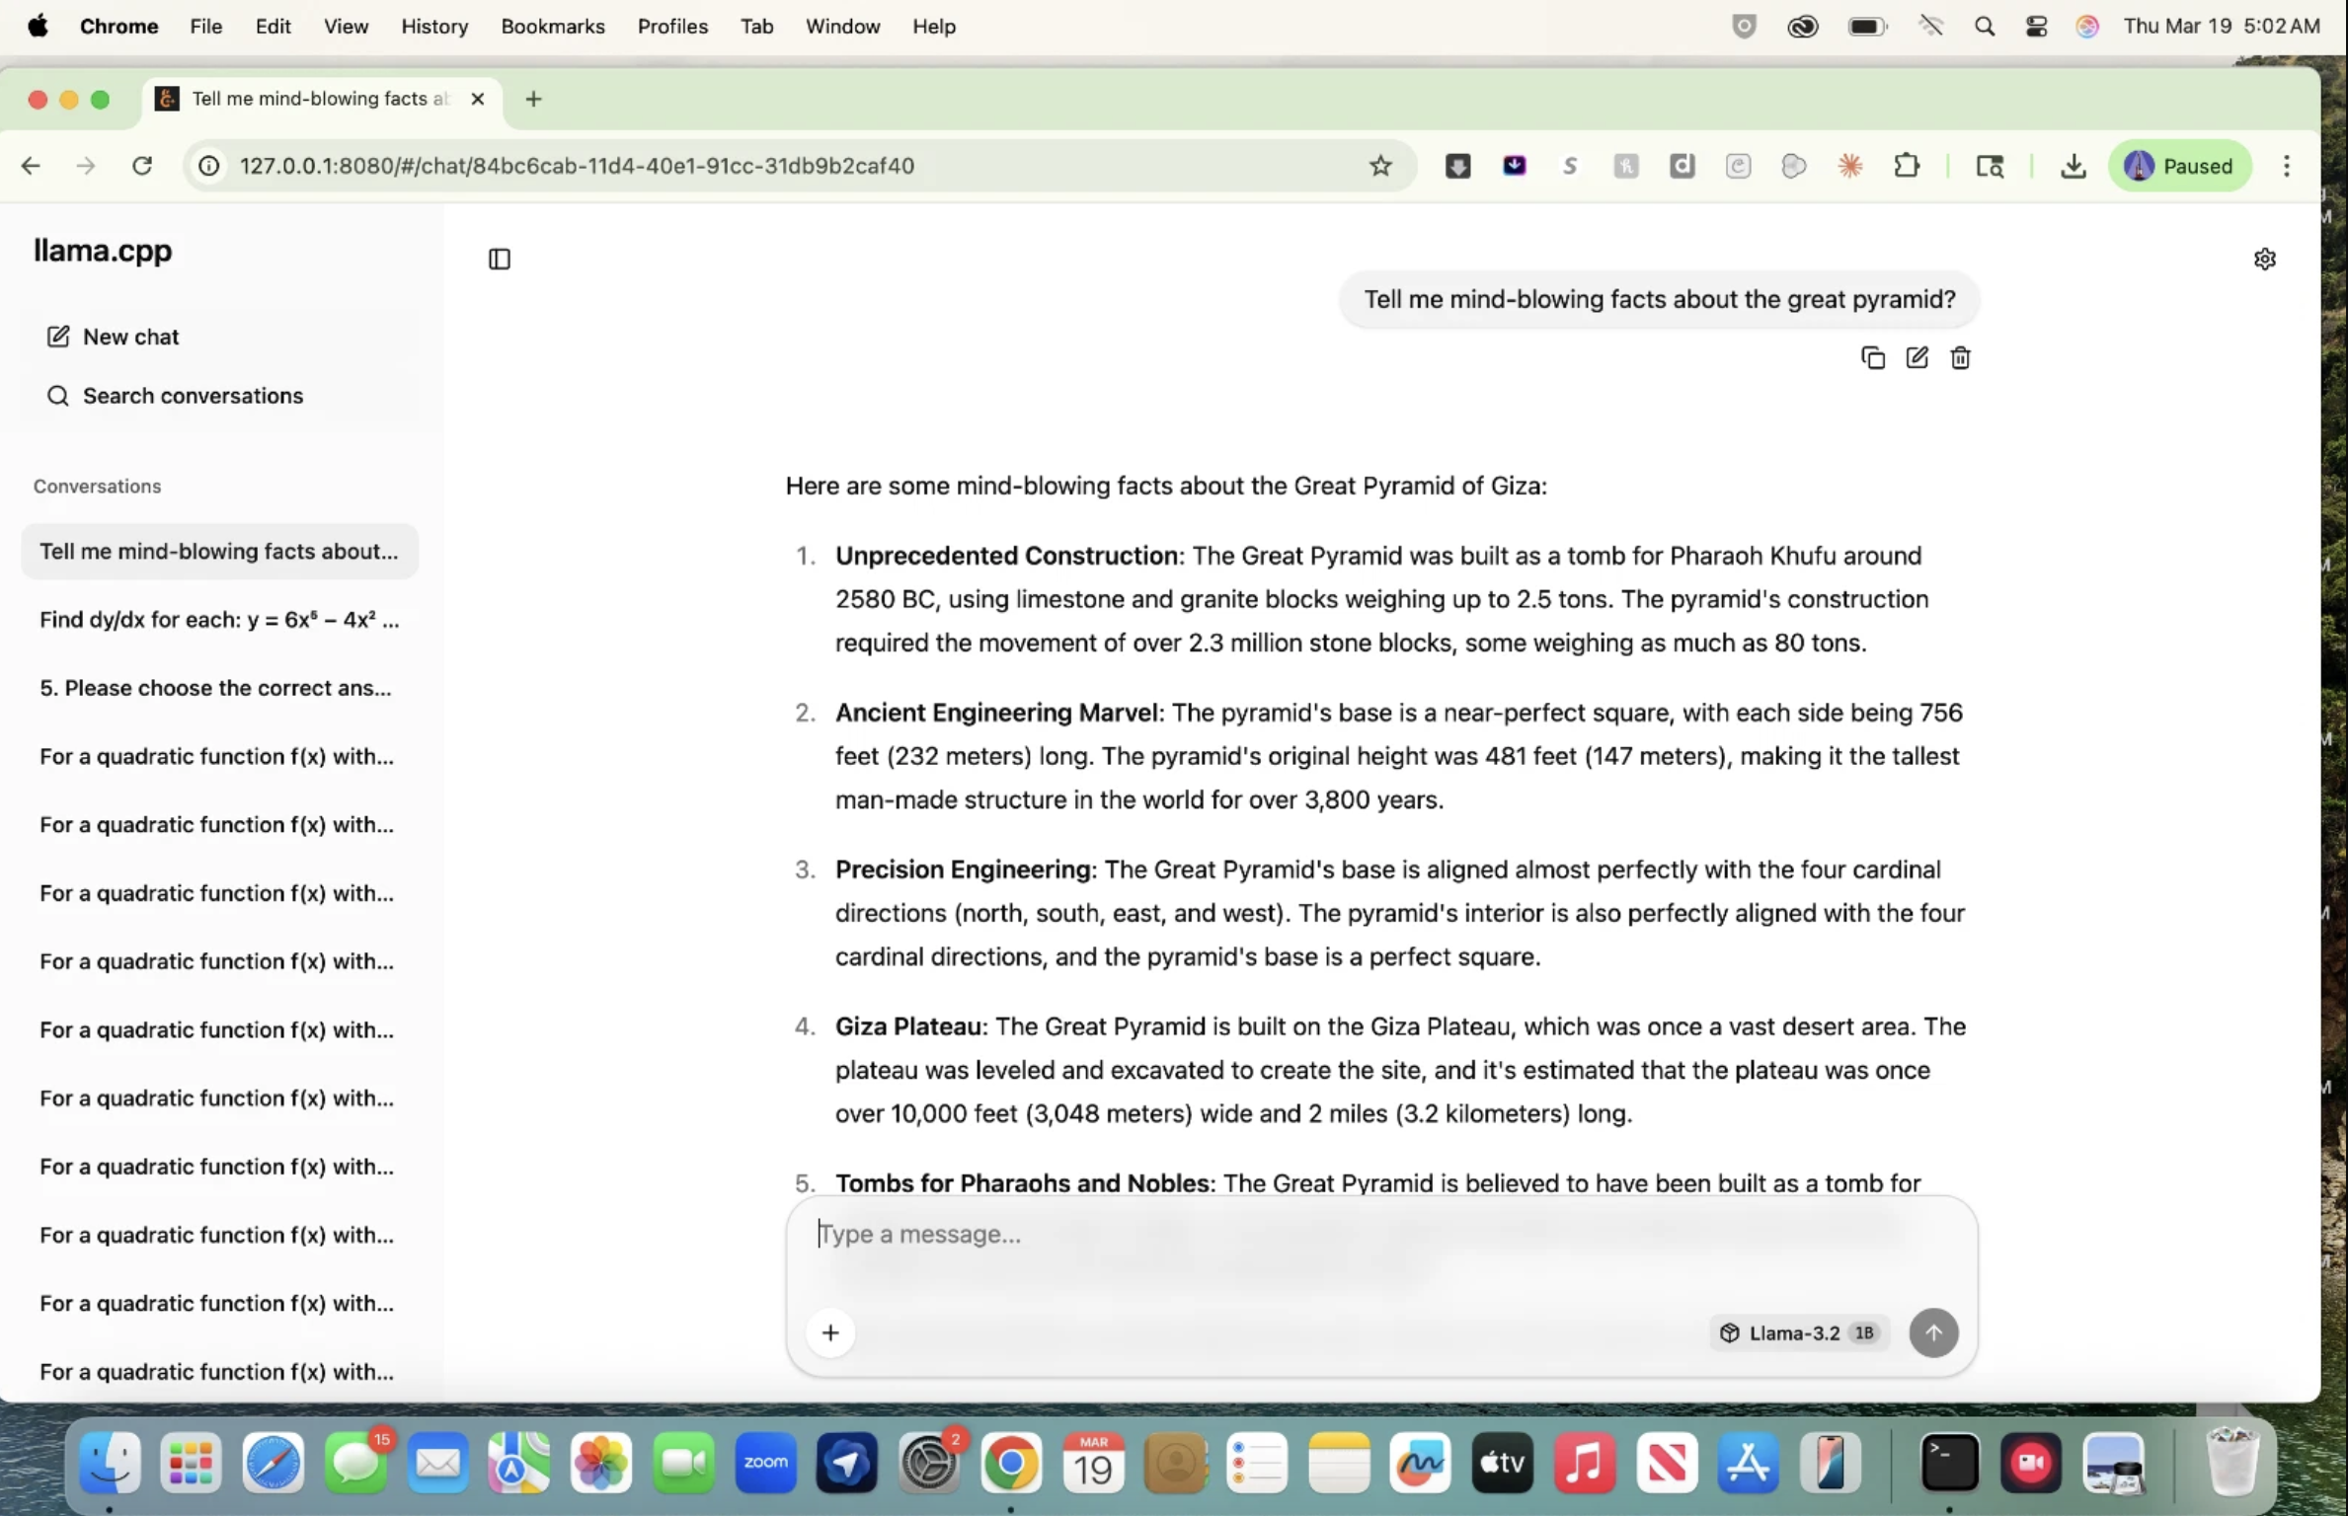Click the "Unprecedented Construction" heading text
Viewport: 2348px width, 1516px height.
(x=1006, y=556)
